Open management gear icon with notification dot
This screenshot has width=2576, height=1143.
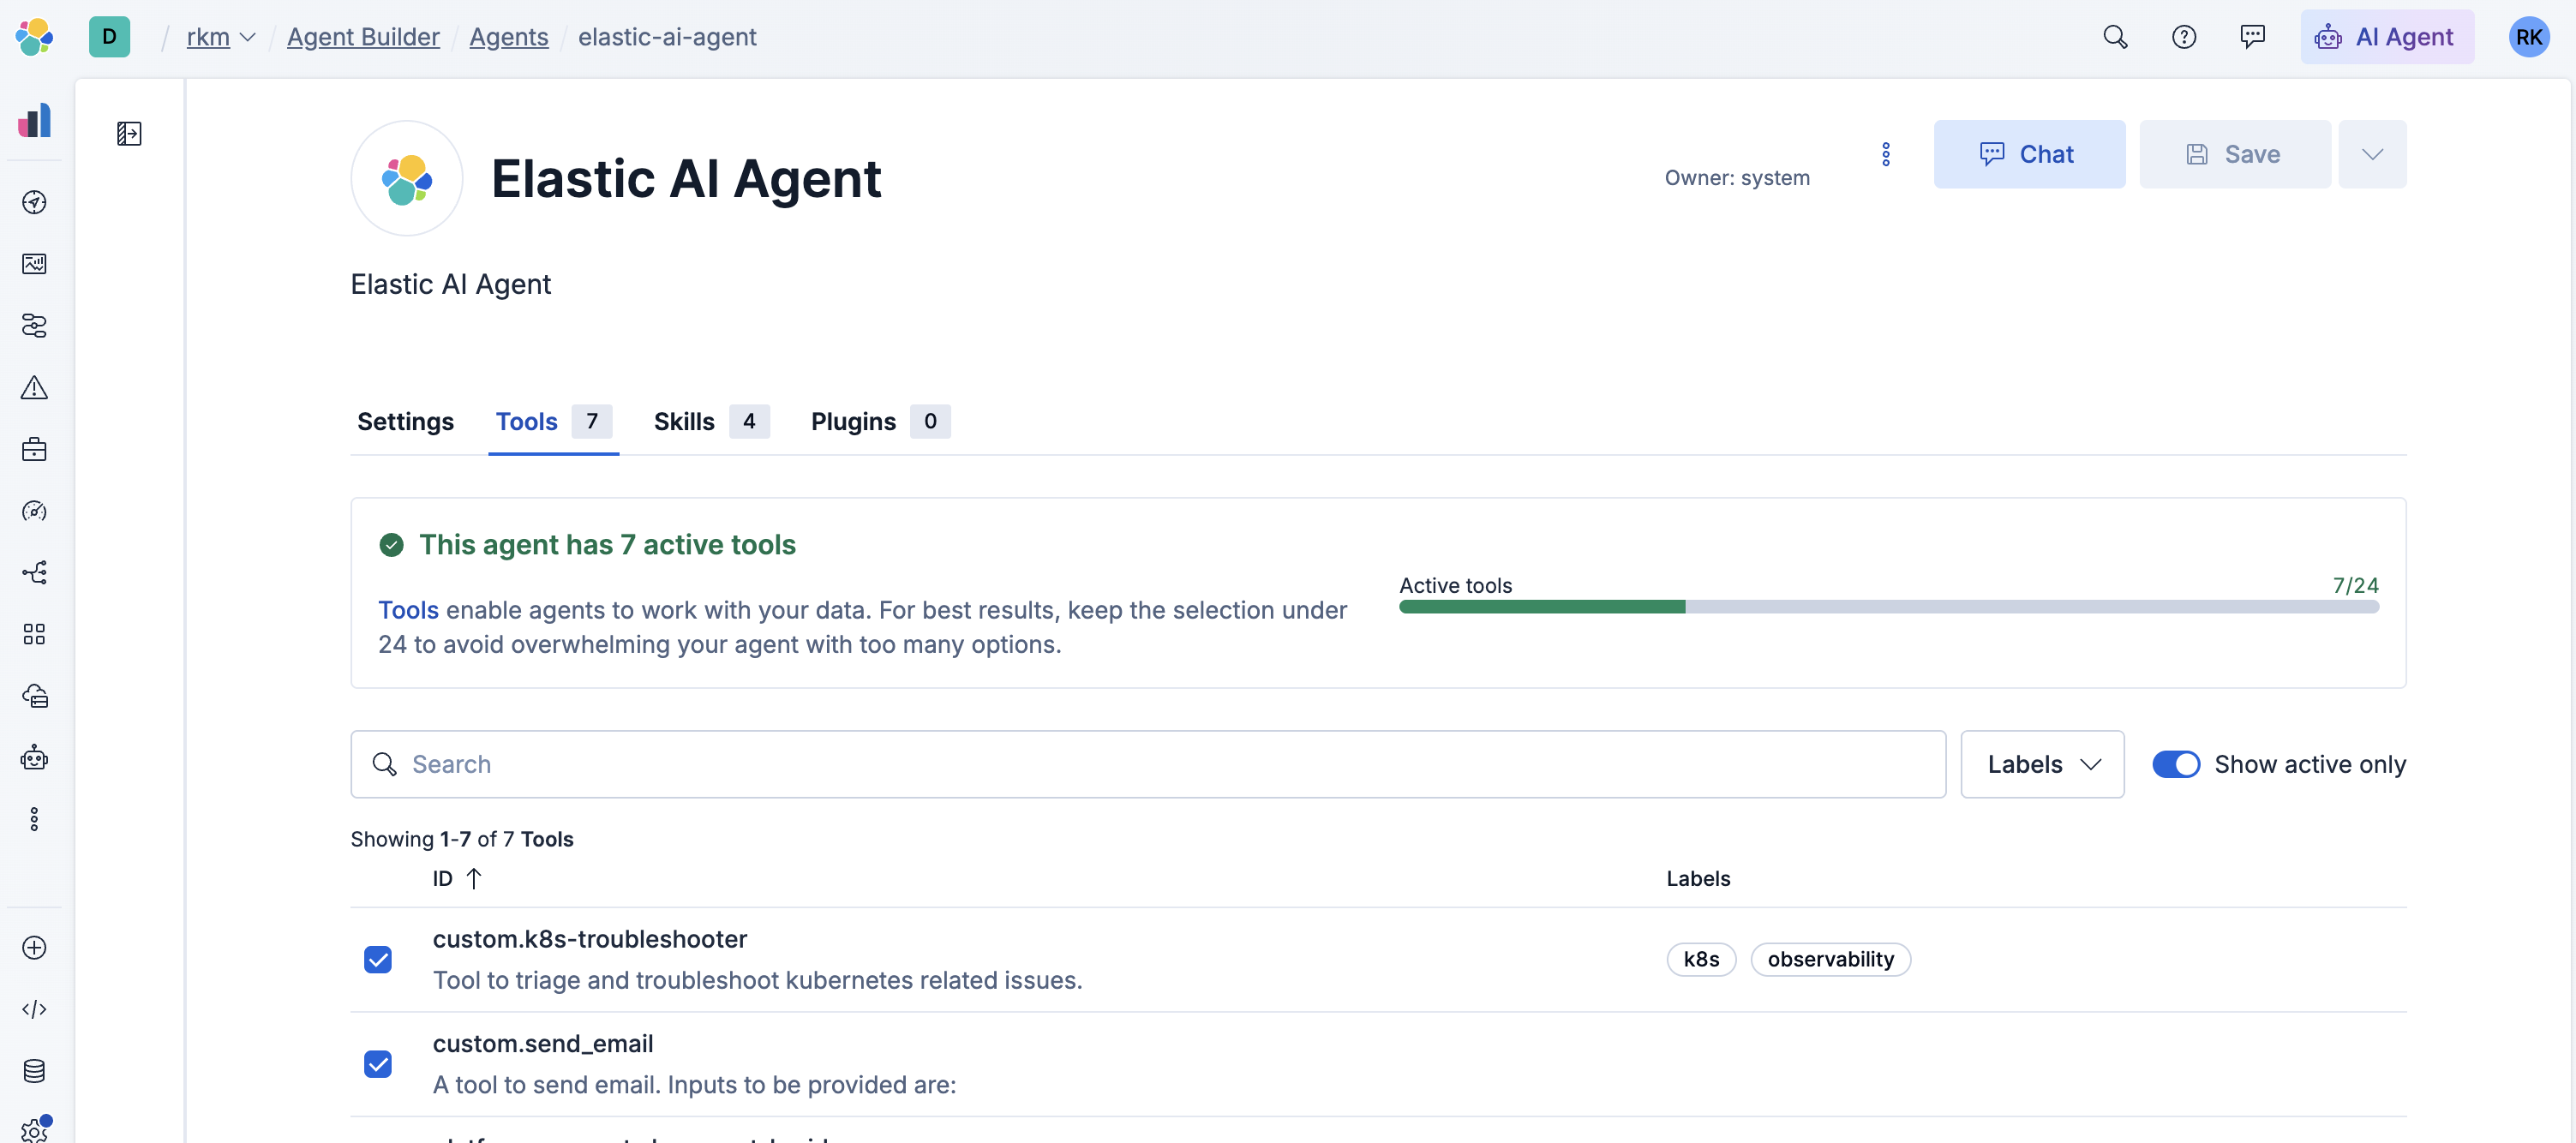tap(34, 1130)
